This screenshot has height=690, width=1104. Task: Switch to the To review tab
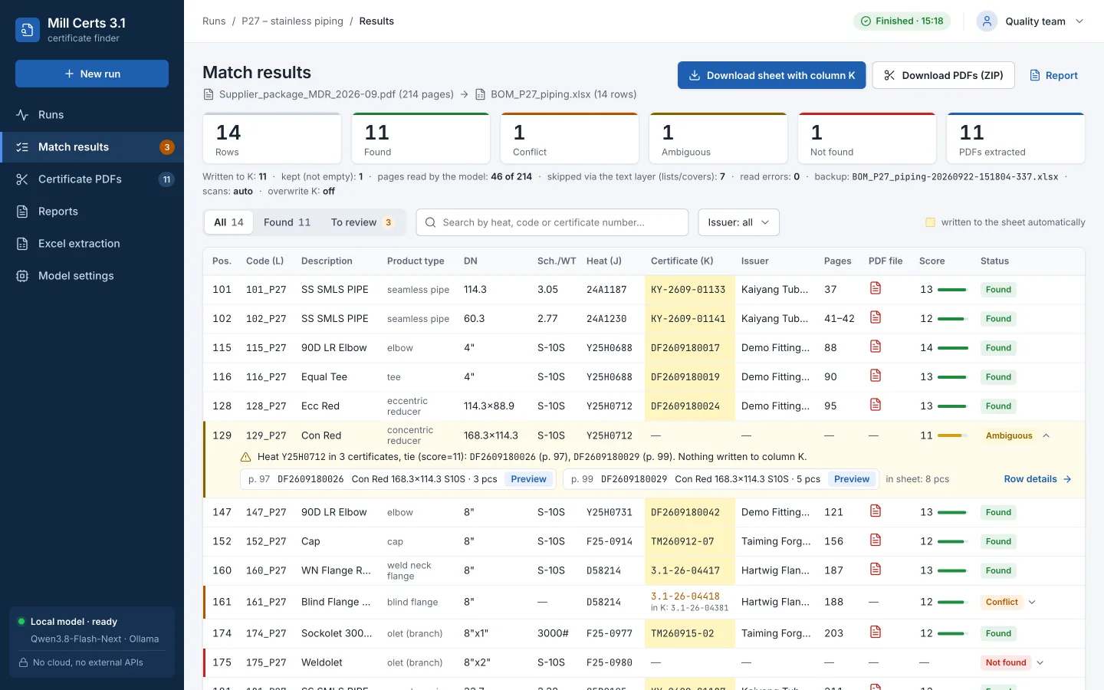[x=362, y=222]
